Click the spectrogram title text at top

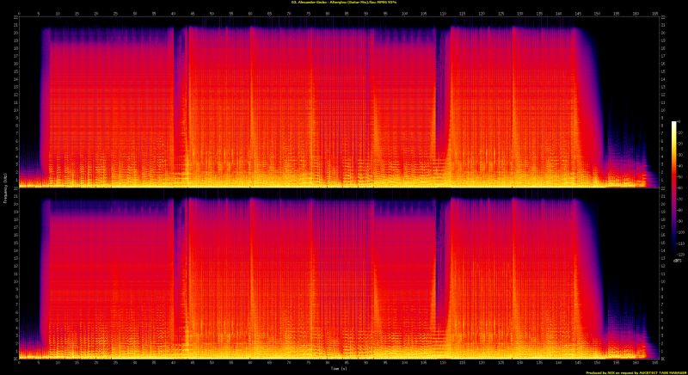tap(343, 3)
